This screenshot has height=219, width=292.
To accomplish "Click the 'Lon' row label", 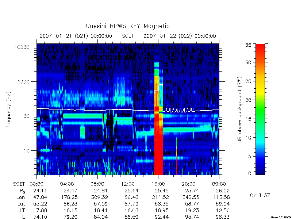I will [x=20, y=197].
